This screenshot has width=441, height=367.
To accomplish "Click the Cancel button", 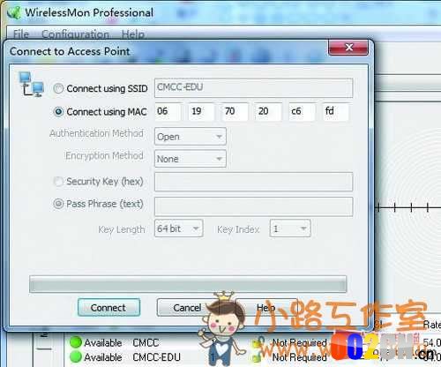I will (x=187, y=308).
